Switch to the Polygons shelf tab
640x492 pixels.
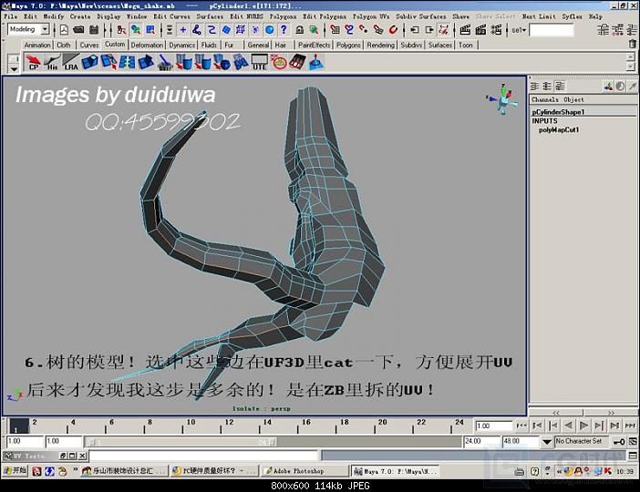[x=348, y=45]
